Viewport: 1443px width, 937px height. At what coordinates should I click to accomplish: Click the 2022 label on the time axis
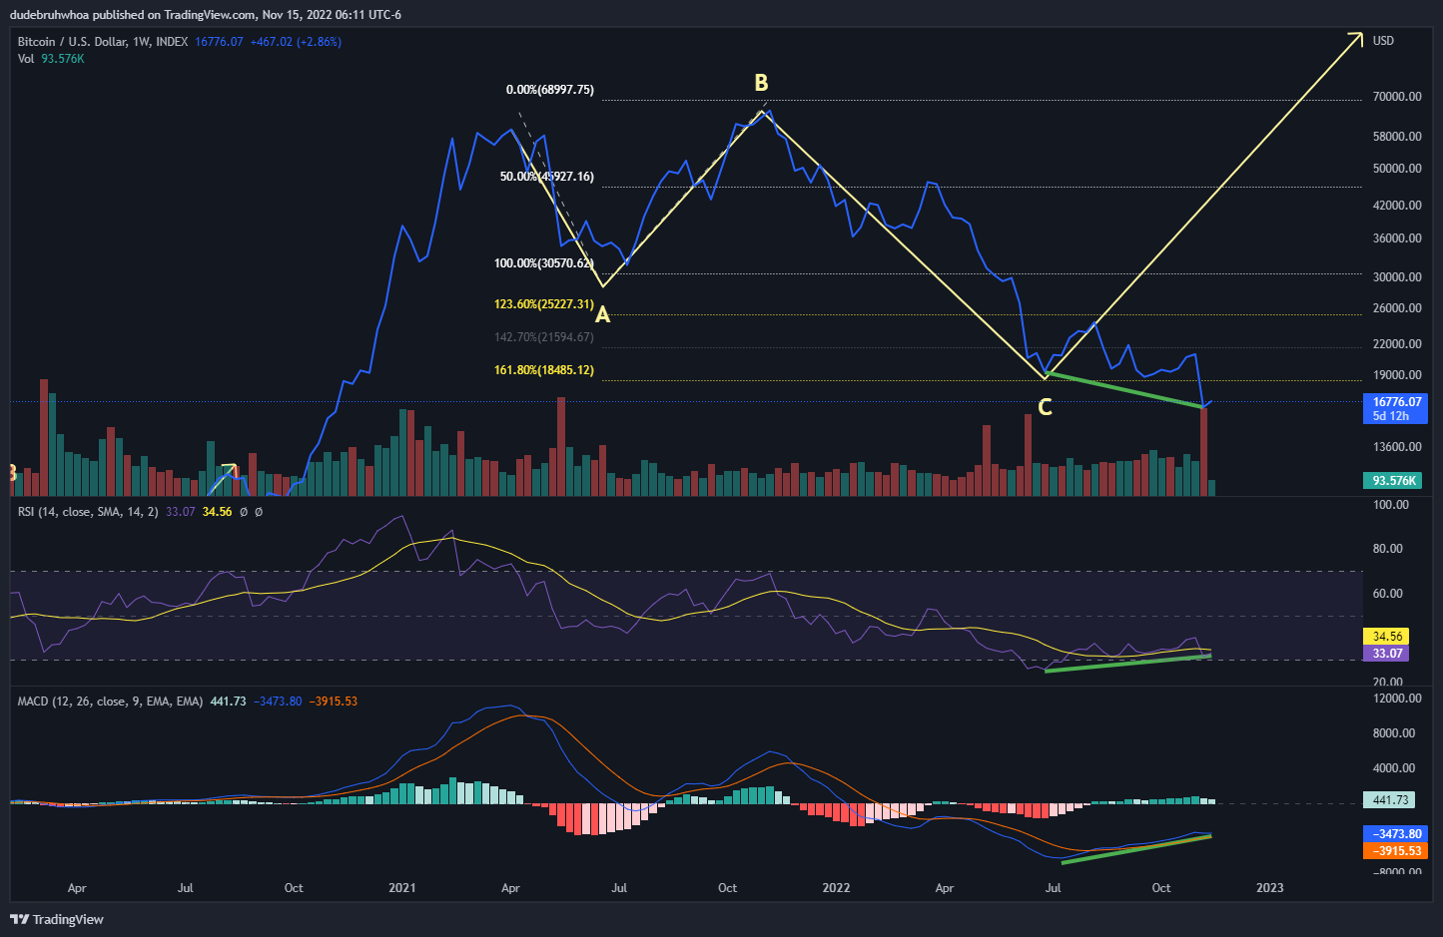click(x=836, y=888)
